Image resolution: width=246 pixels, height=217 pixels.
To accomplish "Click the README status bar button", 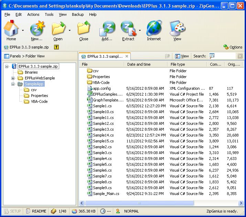I will (x=36, y=211).
